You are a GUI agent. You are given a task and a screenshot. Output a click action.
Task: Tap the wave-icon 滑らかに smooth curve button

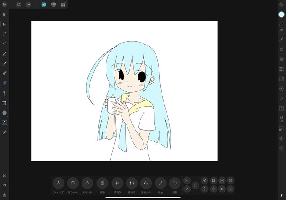[x=146, y=183]
